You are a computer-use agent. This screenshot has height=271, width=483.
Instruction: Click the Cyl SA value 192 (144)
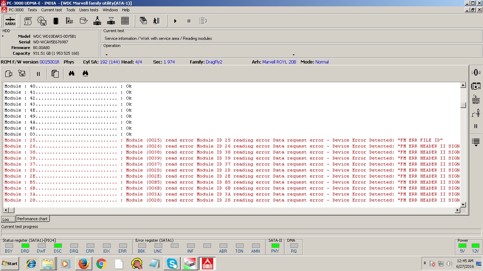click(x=110, y=62)
